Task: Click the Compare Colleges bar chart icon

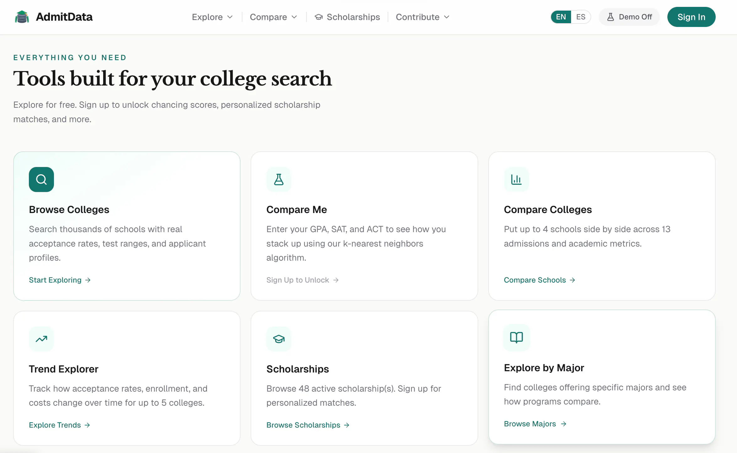Action: click(516, 180)
